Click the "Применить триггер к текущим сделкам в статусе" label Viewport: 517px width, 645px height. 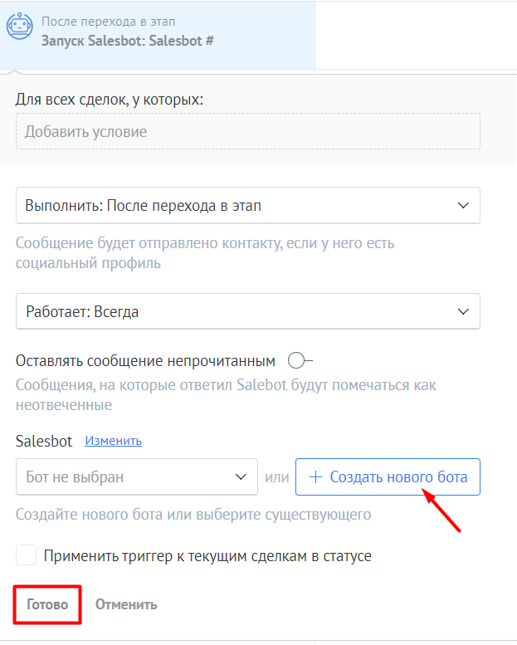pos(207,556)
